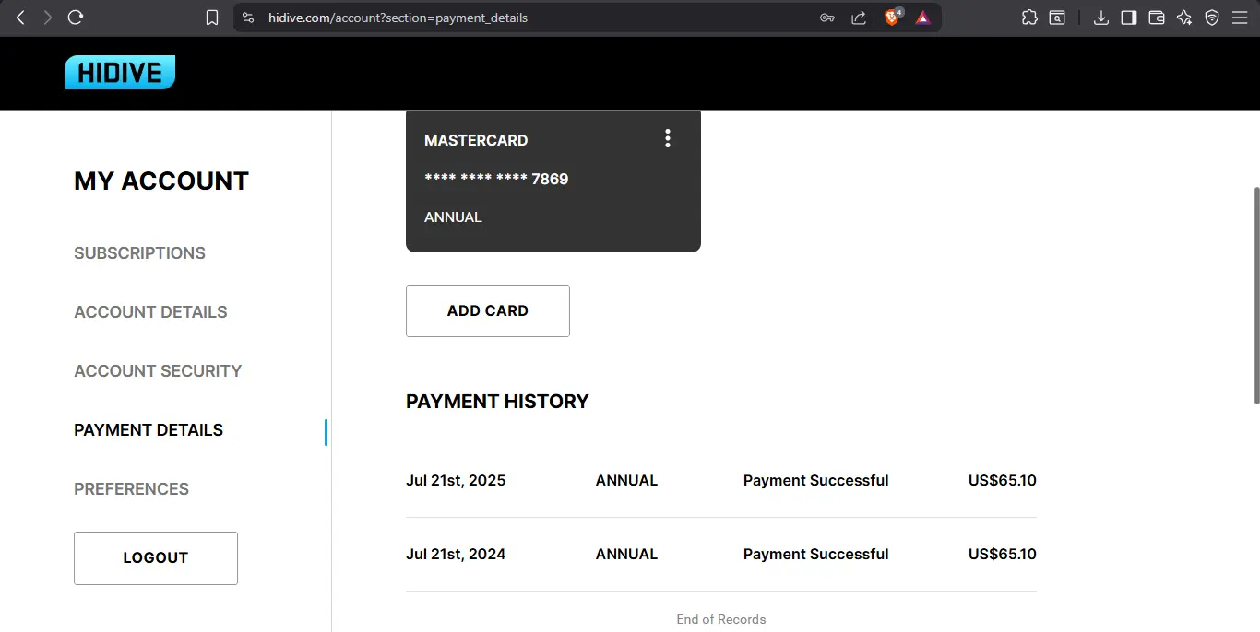Click the Payment History heading

[497, 402]
